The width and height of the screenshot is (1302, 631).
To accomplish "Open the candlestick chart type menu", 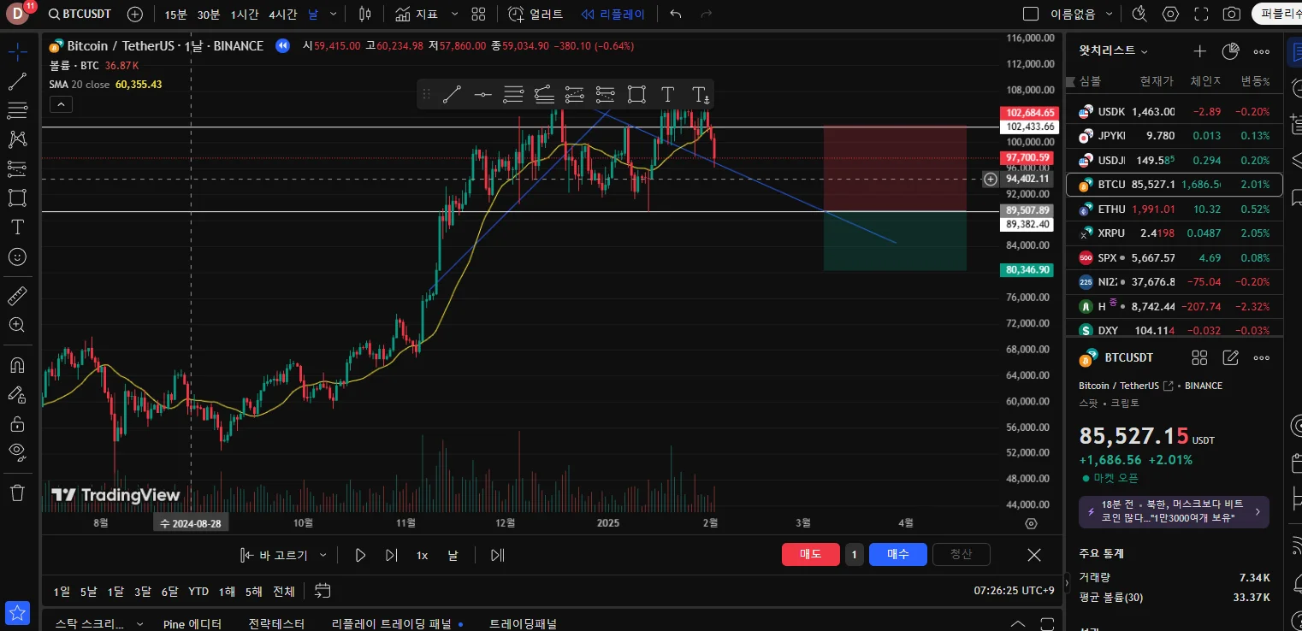I will pos(365,15).
